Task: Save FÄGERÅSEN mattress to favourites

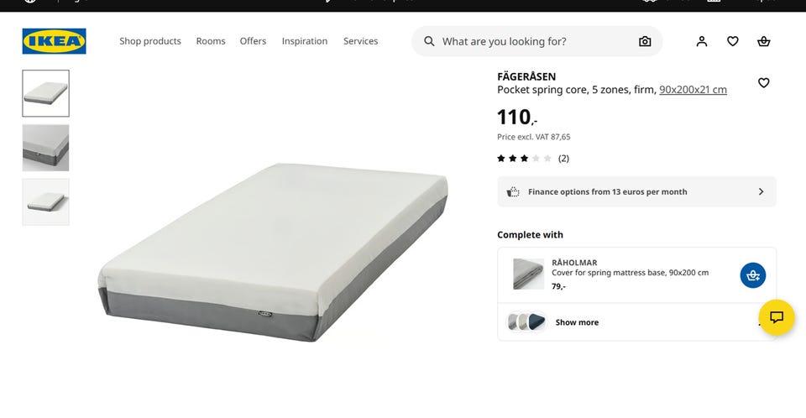Action: click(x=763, y=83)
